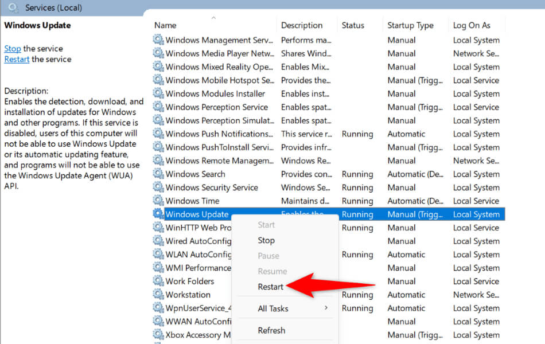Click the gear icon for Work Folders
The width and height of the screenshot is (545, 344).
[158, 282]
